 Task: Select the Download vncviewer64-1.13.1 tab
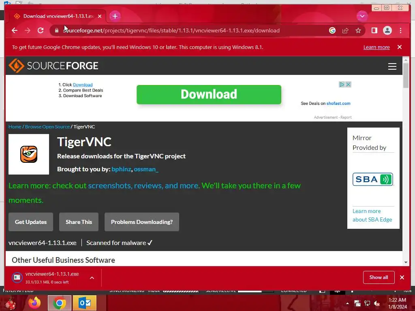pyautogui.click(x=58, y=16)
